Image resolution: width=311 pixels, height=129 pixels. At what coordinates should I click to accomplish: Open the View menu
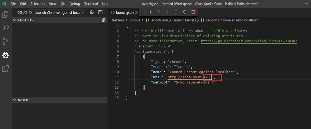(53, 4)
